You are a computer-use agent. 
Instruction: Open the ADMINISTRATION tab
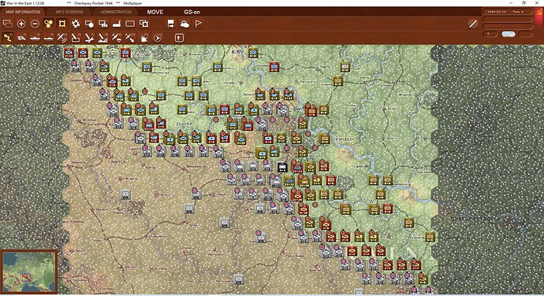[116, 12]
